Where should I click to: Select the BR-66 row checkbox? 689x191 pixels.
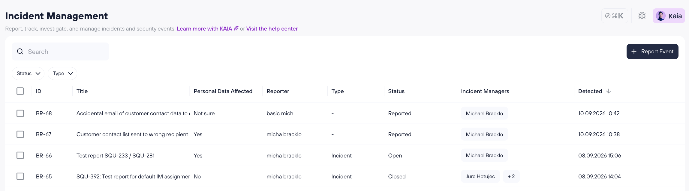(x=20, y=155)
